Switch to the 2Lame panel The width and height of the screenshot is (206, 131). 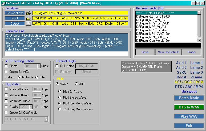point(196,77)
